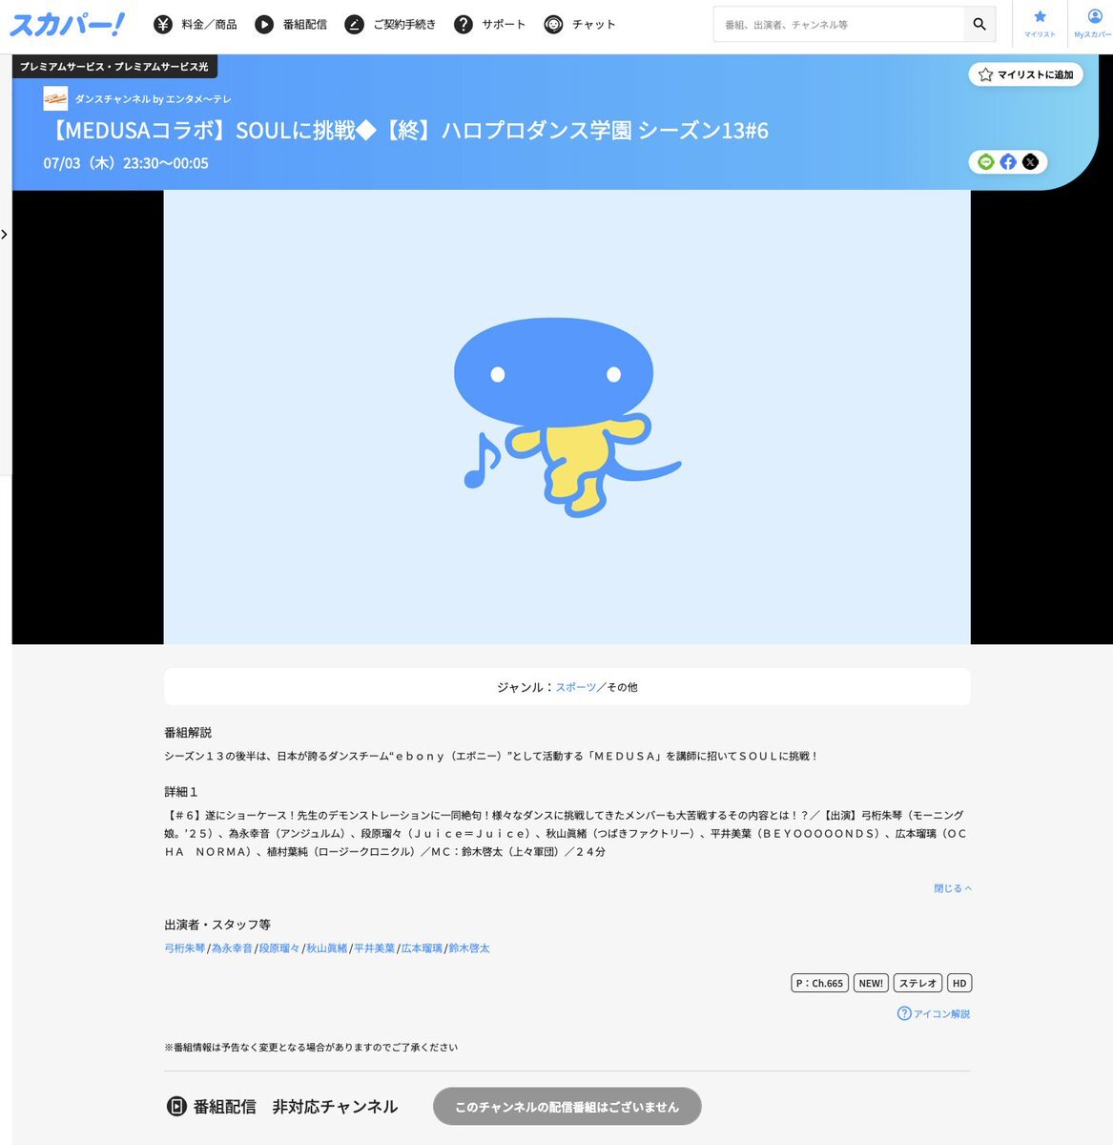This screenshot has width=1113, height=1145.
Task: Open ご契約手続き menu
Action: (x=404, y=25)
